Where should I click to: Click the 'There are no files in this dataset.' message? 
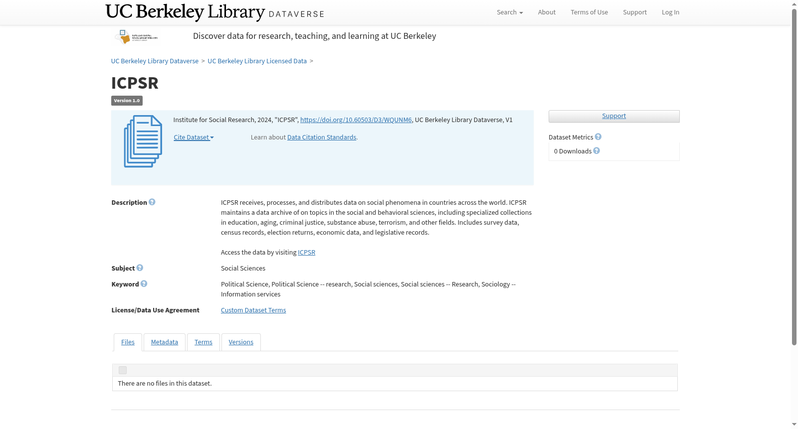(165, 384)
